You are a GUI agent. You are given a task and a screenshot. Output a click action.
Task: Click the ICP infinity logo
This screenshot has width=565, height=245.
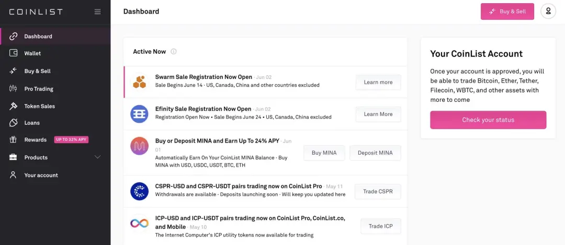(139, 223)
